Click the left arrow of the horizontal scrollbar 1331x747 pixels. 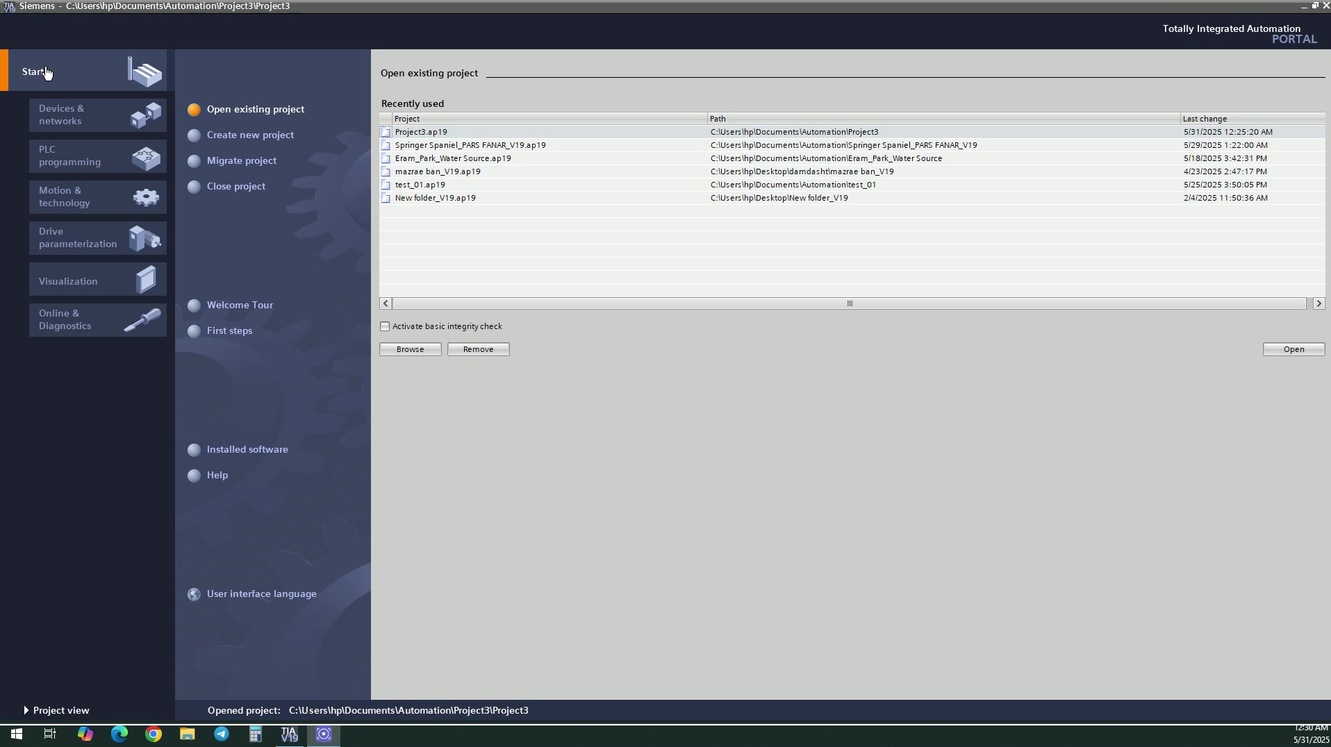pos(386,303)
